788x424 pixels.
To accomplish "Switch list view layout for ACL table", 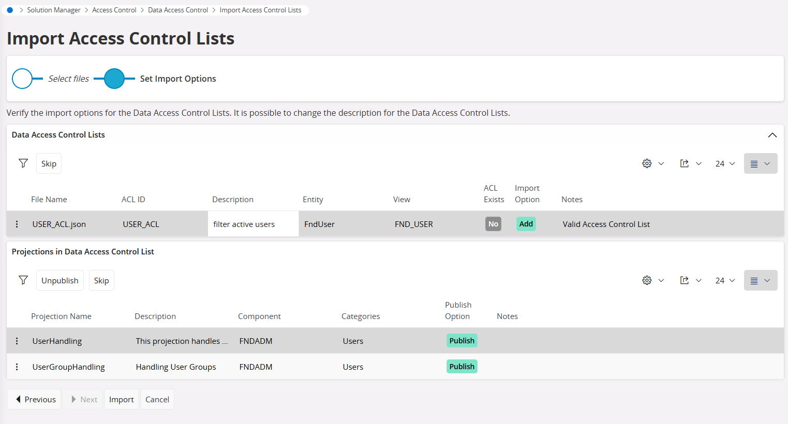I will [761, 163].
